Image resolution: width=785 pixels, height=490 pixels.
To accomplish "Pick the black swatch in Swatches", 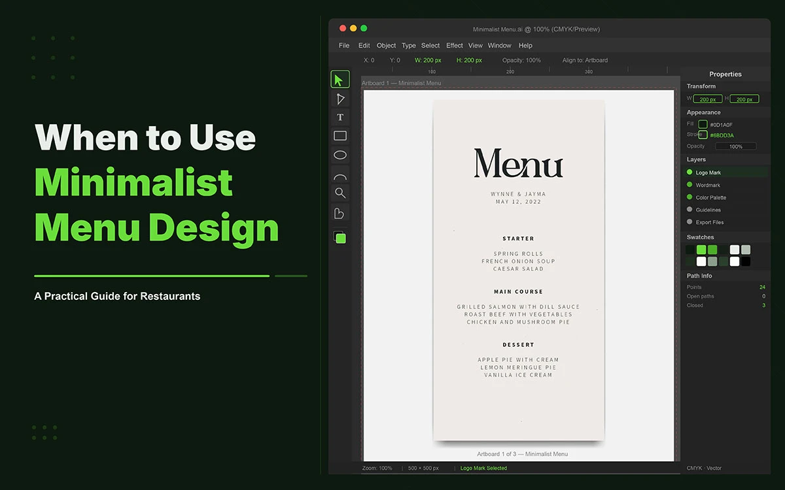I will [x=746, y=261].
